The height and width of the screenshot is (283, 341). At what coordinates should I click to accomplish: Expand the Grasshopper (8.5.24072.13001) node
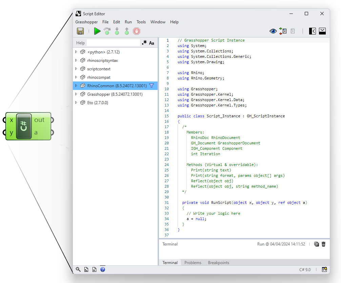[x=76, y=94]
